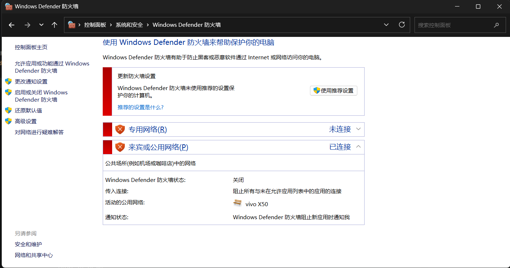
Task: Collapse the 来宾或公用网络 section chevron
Action: [x=358, y=147]
